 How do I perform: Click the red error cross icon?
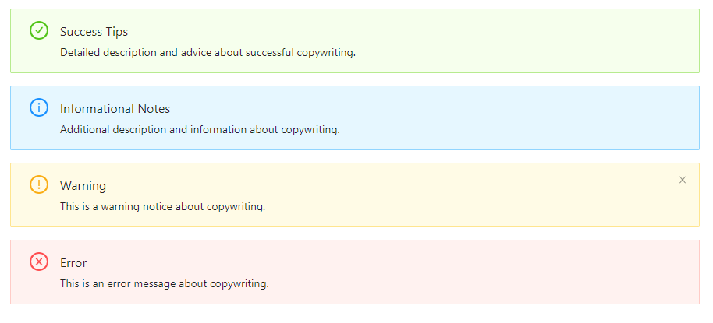39,262
